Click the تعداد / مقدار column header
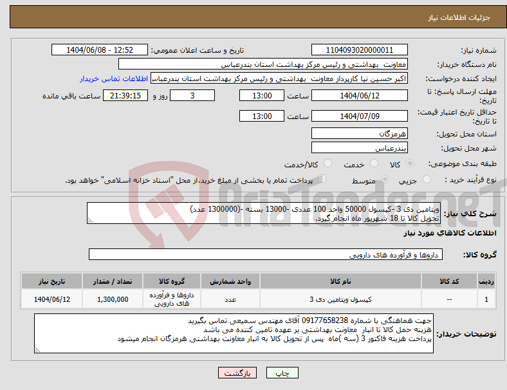 pos(113,281)
